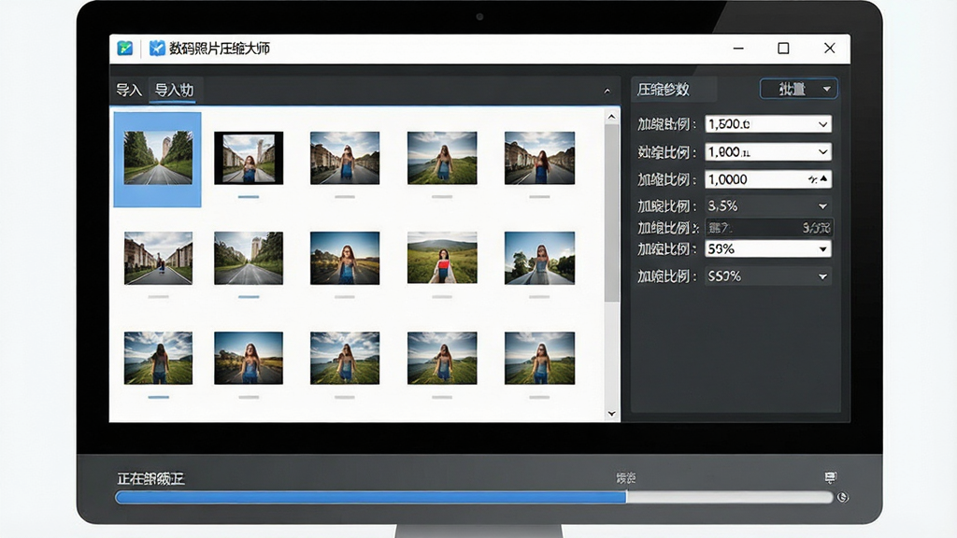The width and height of the screenshot is (957, 538).
Task: Select the first thumbnail in the second row
Action: 158,258
